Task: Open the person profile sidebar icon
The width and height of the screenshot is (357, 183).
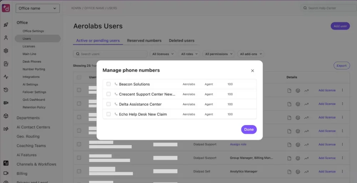Action: click(6, 38)
